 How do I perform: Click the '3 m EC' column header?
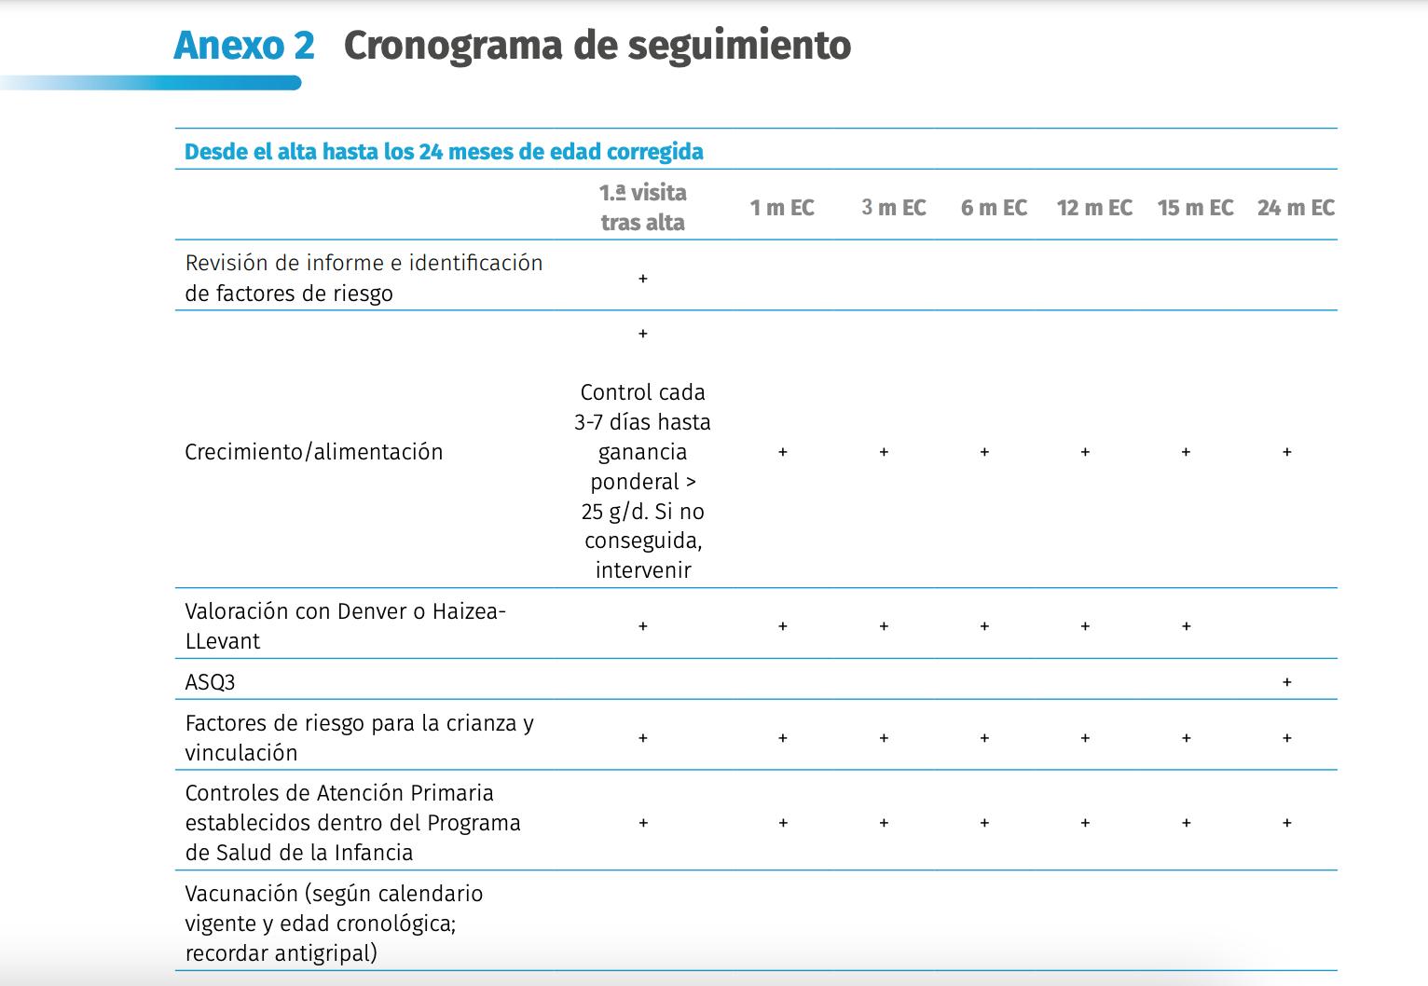pos(894,208)
